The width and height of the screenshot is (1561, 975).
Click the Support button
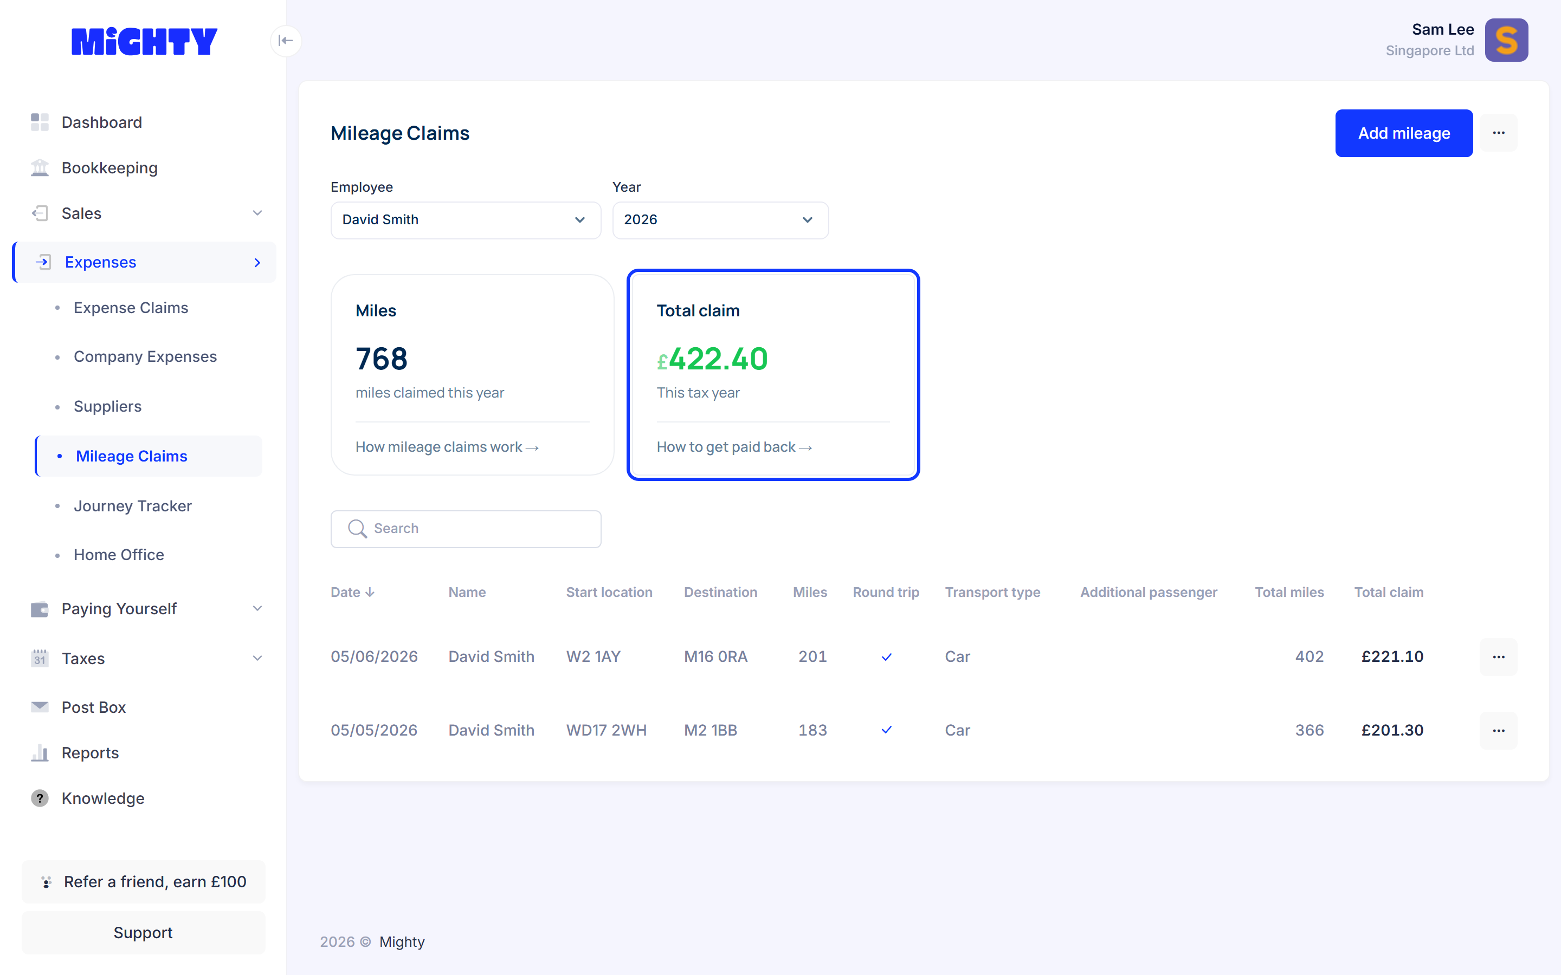point(143,932)
